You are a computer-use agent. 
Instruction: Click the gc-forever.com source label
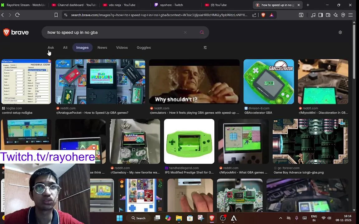click(289, 168)
